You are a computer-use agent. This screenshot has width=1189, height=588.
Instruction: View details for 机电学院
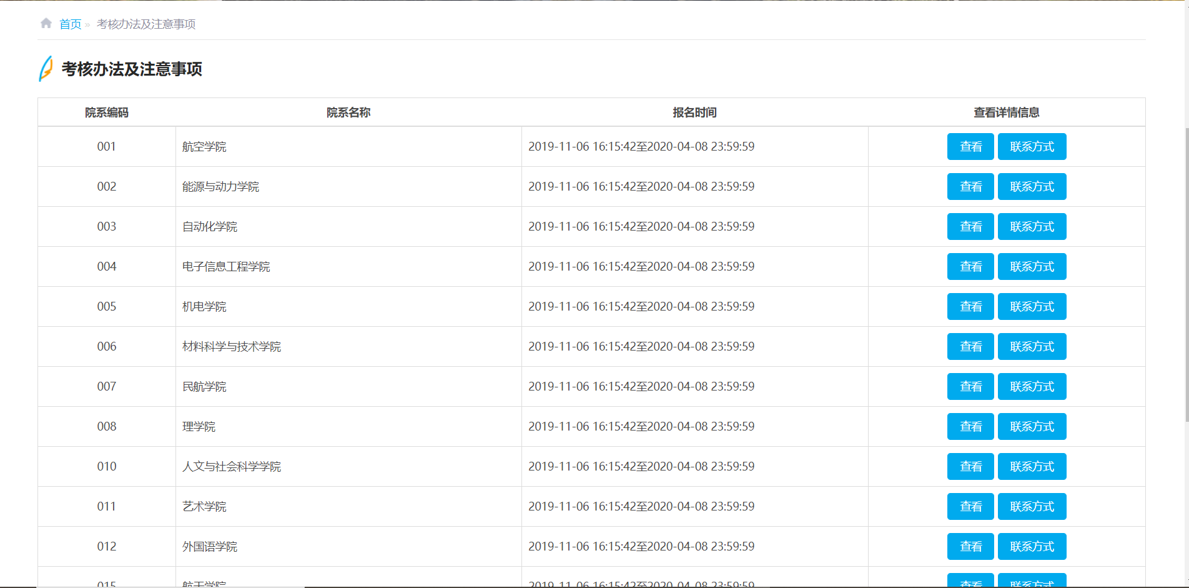coord(970,306)
